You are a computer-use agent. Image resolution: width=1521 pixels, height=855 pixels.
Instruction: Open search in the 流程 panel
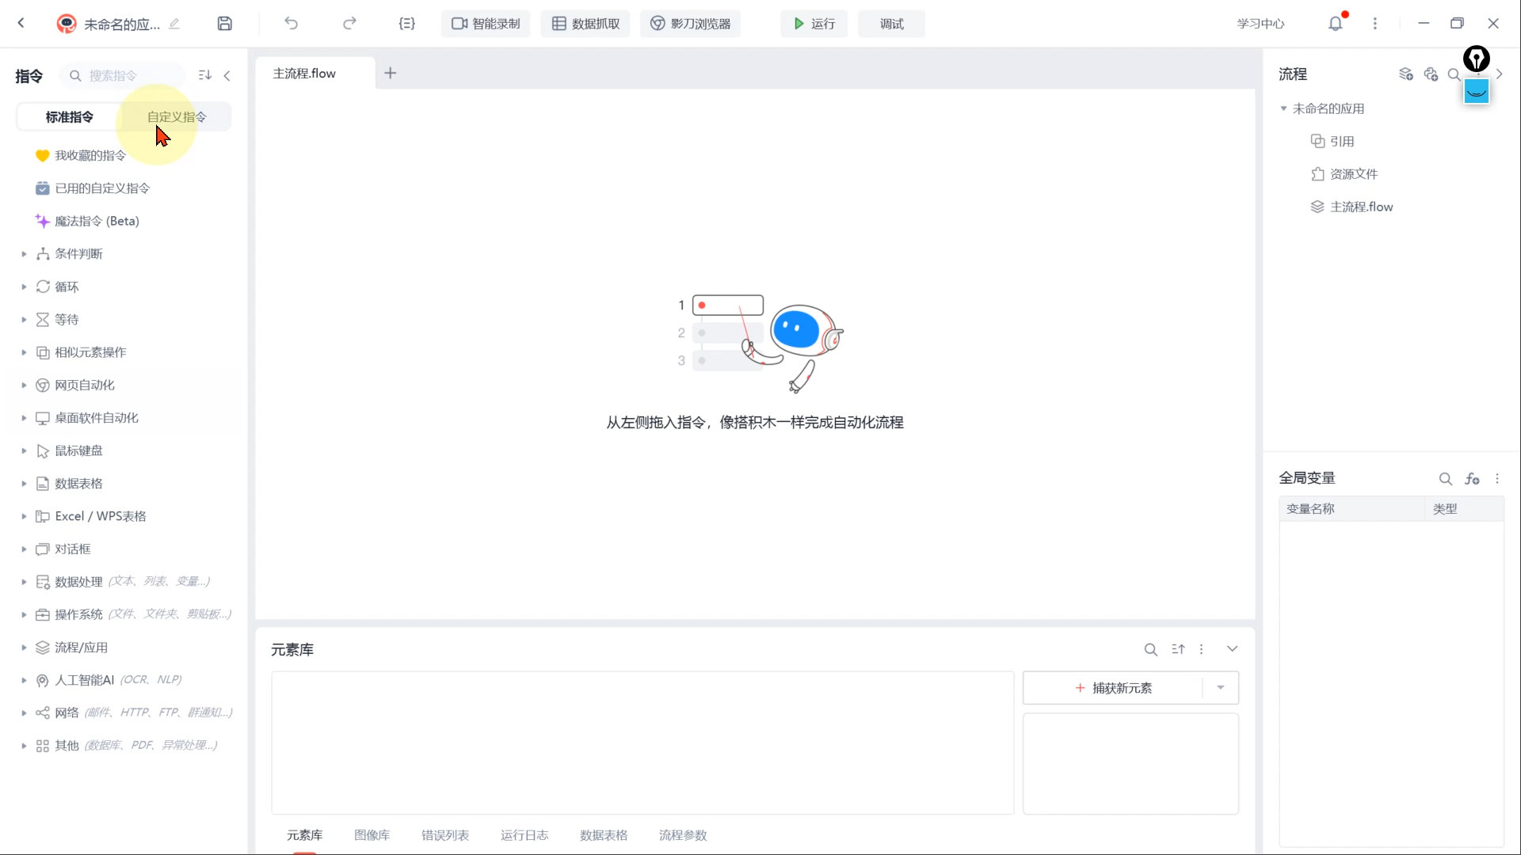1454,73
